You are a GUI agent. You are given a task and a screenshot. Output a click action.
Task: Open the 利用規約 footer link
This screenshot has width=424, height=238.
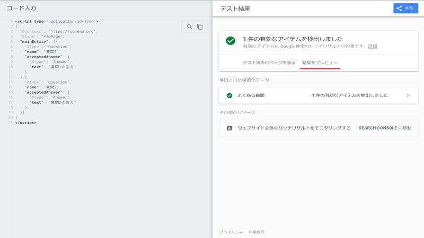(x=257, y=232)
